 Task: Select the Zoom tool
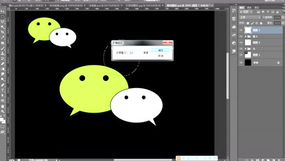click(x=3, y=111)
